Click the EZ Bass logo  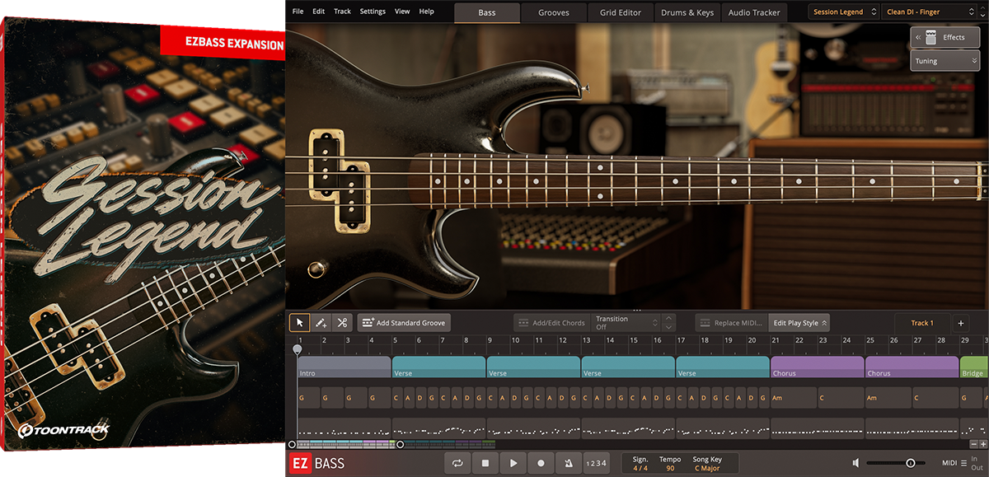(317, 463)
